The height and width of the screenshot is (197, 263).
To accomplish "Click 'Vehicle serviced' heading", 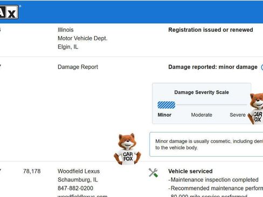I will point(190,171).
